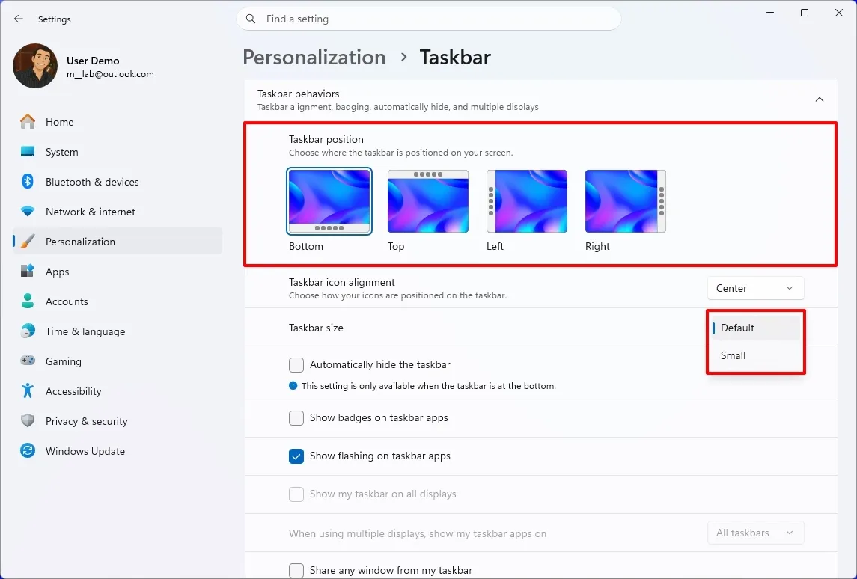
Task: Select the Left taskbar position thumbnail
Action: pyautogui.click(x=527, y=201)
